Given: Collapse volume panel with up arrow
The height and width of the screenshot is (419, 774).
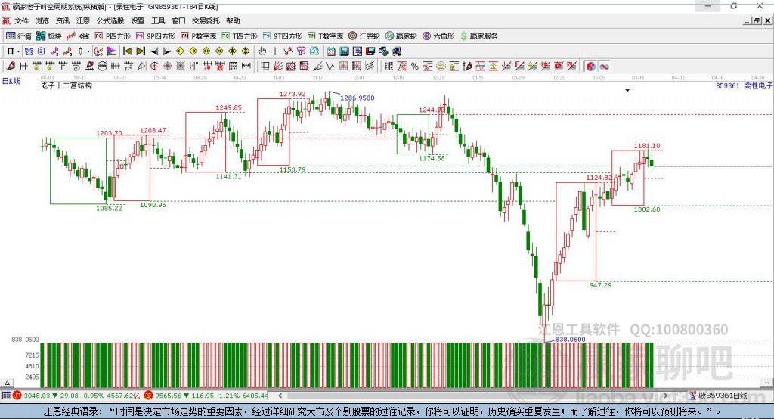Looking at the screenshot, I should pos(7,383).
